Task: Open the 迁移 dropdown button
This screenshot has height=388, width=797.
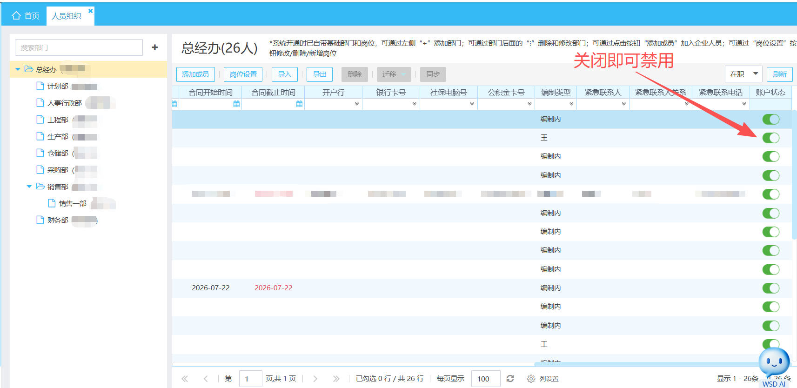Action: 394,74
